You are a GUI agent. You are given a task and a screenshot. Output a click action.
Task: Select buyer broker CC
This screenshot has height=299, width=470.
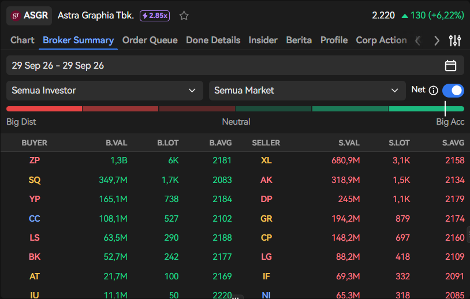pos(35,218)
